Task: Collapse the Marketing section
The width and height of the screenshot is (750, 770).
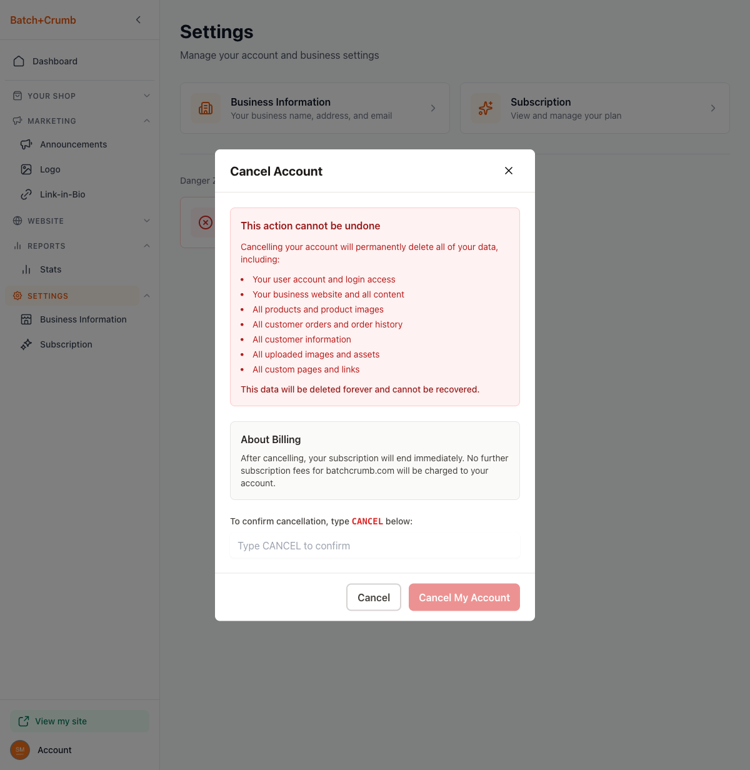Action: point(146,121)
